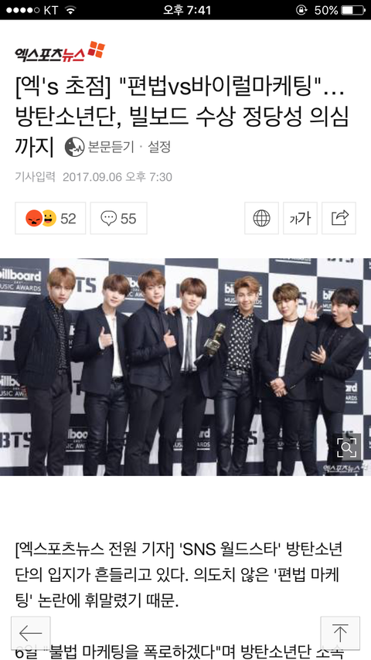Screen dimensions: 371x660
Task: Tap the scroll-to-top arrow button
Action: 340,634
